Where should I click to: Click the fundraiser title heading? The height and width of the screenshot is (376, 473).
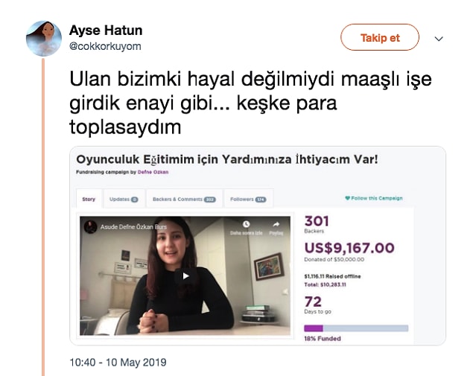coord(227,159)
